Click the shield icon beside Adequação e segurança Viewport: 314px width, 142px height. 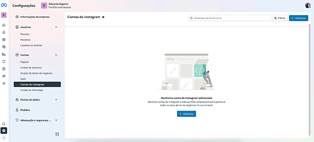(17, 120)
